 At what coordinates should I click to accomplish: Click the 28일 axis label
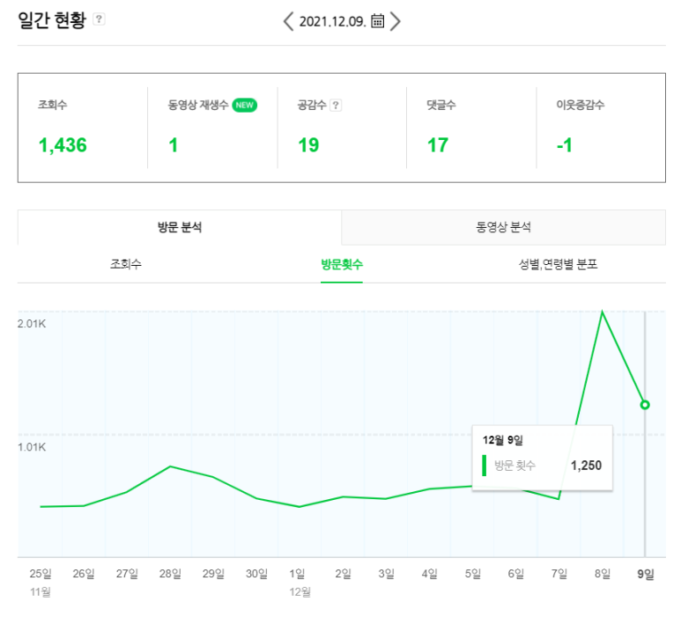tap(170, 574)
